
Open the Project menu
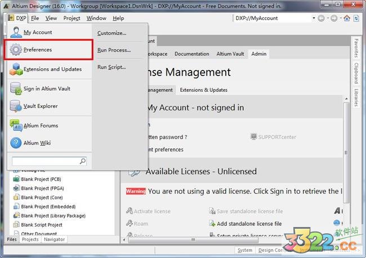[x=72, y=18]
